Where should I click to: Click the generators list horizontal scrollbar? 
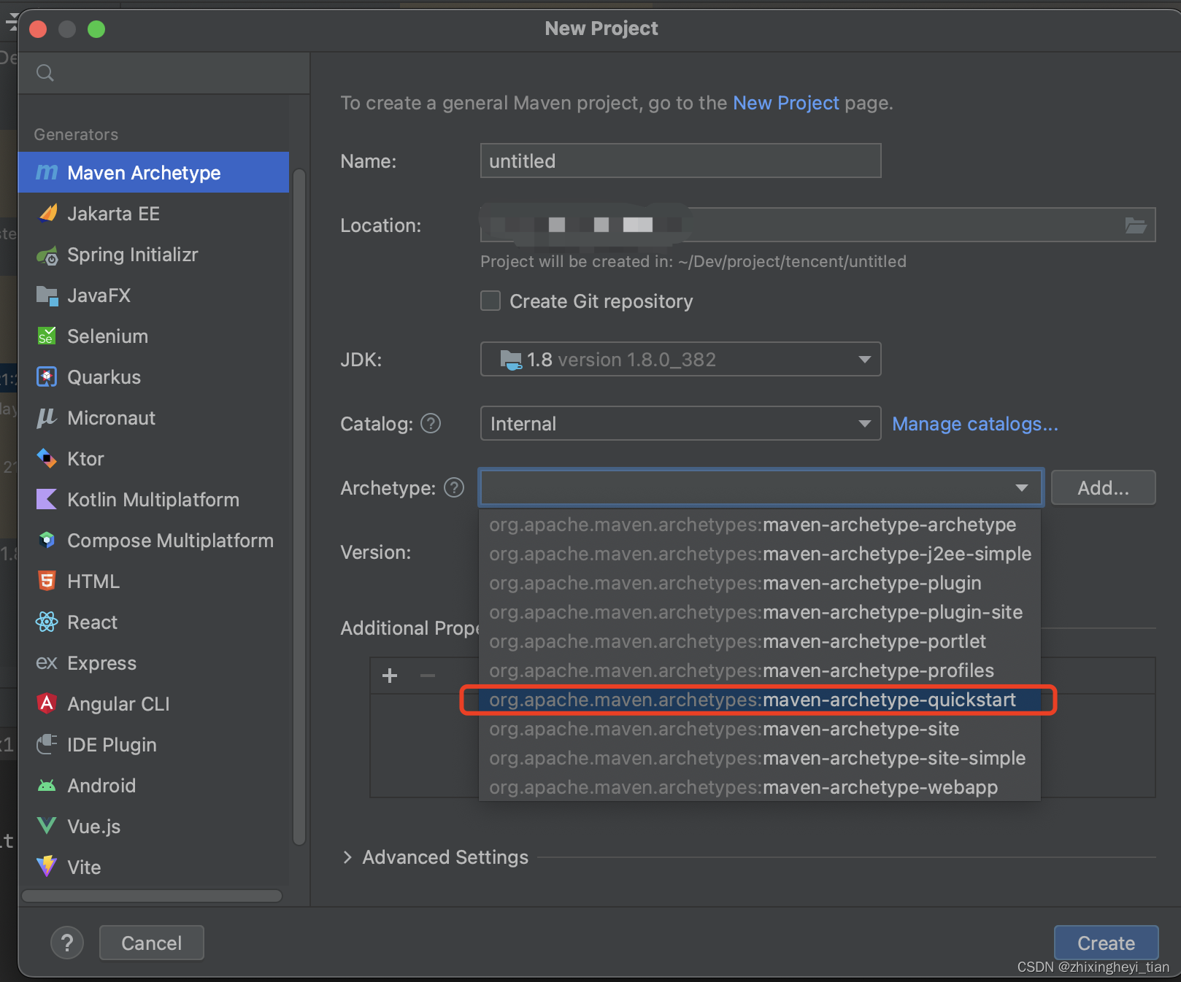(152, 896)
